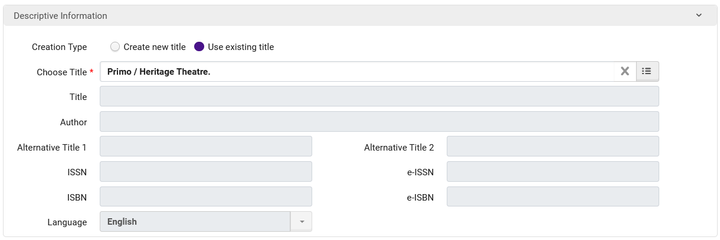Focus the e-ISSN input box

pos(552,172)
